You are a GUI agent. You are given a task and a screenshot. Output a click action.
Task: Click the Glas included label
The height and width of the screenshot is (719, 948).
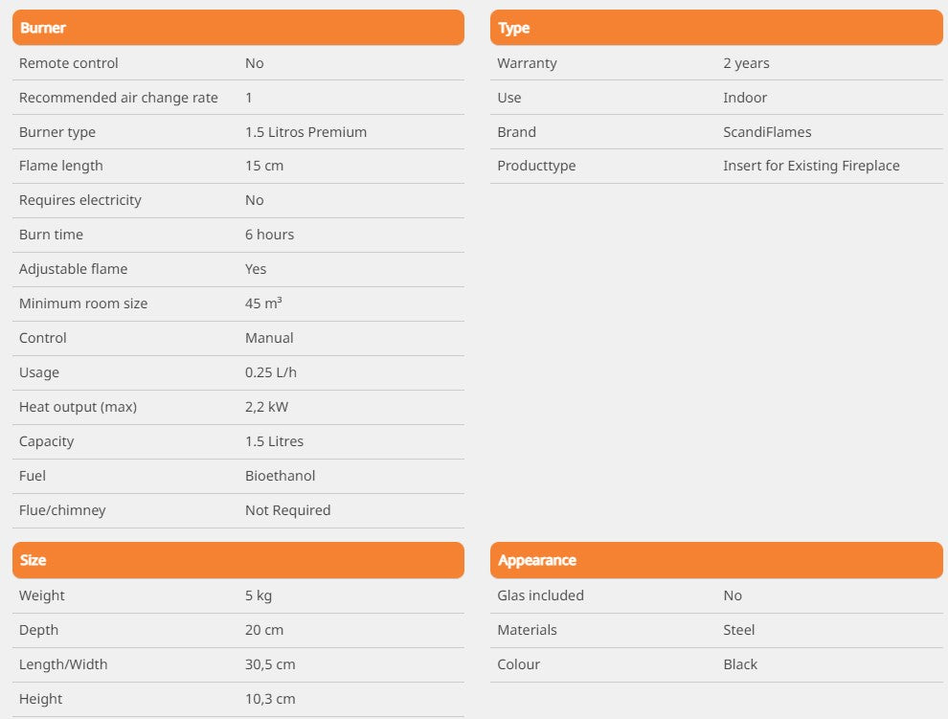click(540, 595)
